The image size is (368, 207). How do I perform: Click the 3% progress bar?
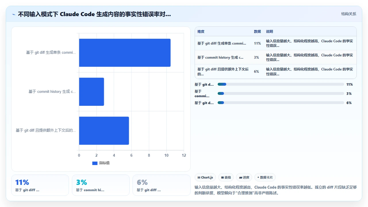click(281, 93)
